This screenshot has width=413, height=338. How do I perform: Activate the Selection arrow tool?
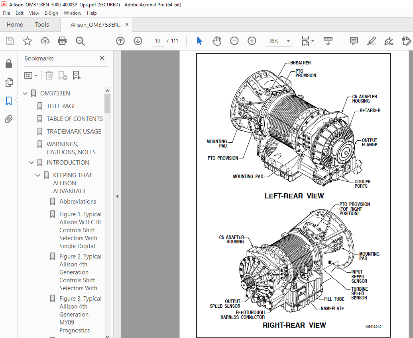199,41
